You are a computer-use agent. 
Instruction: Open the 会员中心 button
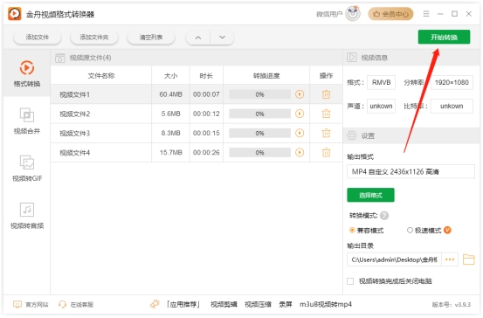tap(390, 14)
